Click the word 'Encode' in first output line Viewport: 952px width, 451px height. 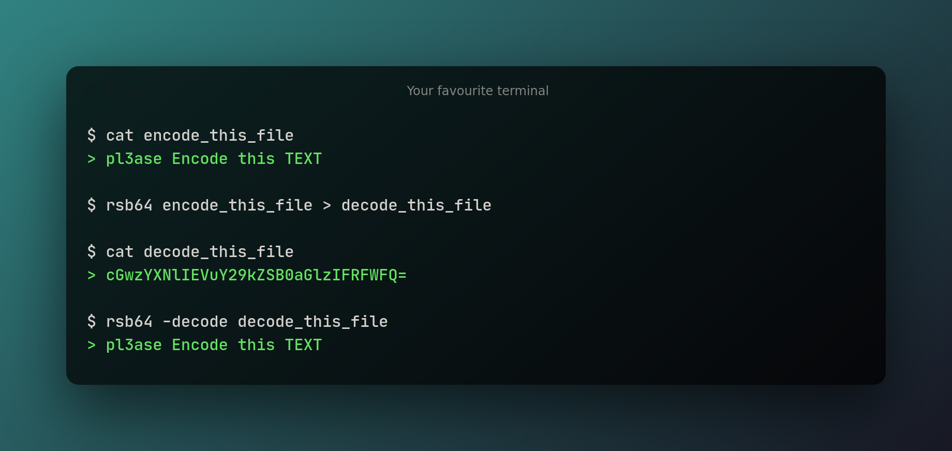click(x=200, y=159)
